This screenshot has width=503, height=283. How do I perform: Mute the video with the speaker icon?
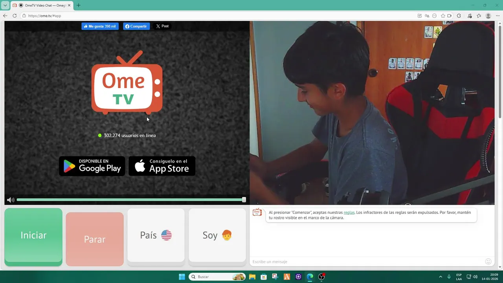tap(11, 200)
